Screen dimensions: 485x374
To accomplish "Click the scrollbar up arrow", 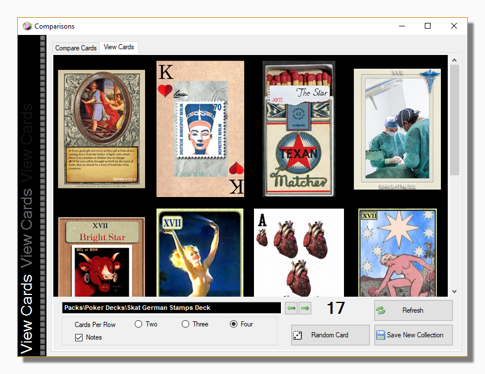I will [x=454, y=60].
